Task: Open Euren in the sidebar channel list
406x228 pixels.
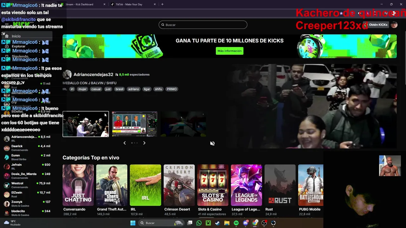Action: [27, 157]
